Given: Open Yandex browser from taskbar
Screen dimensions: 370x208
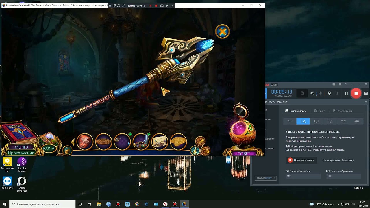Looking at the screenshot, I should (165, 204).
